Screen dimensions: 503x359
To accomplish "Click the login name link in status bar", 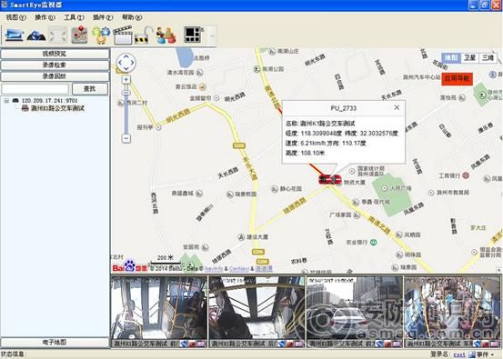I will click(459, 354).
